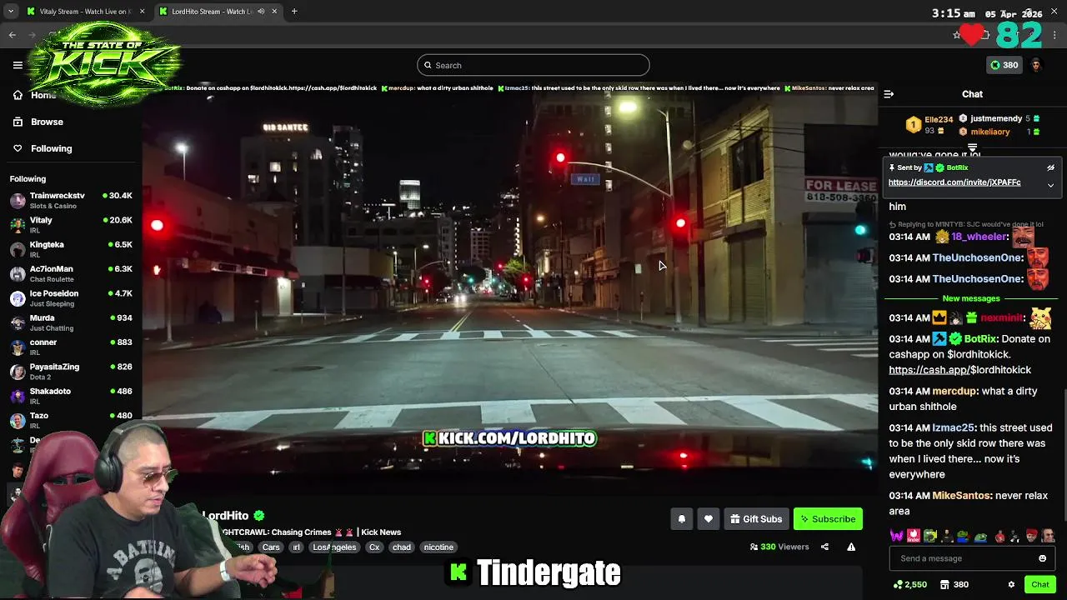Click the Cars tag
Viewport: 1067px width, 600px height.
click(x=271, y=547)
